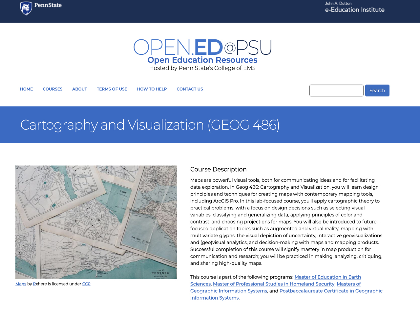Click the Course Description heading
The height and width of the screenshot is (315, 420).
[x=218, y=169]
